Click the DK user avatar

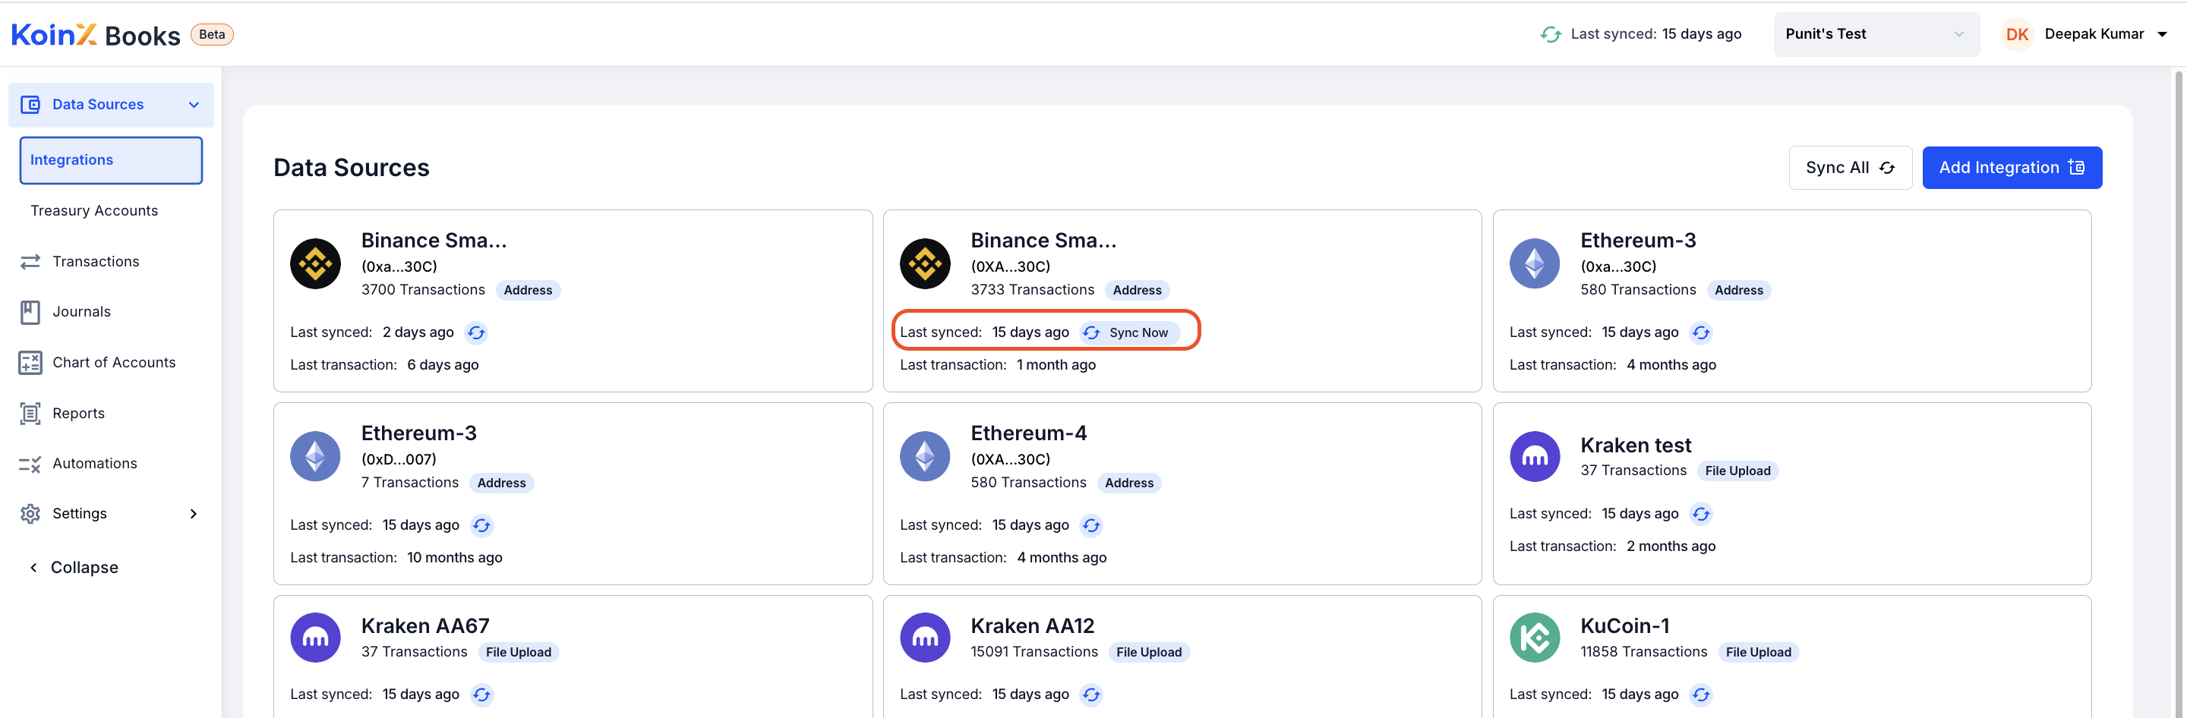[x=2017, y=34]
